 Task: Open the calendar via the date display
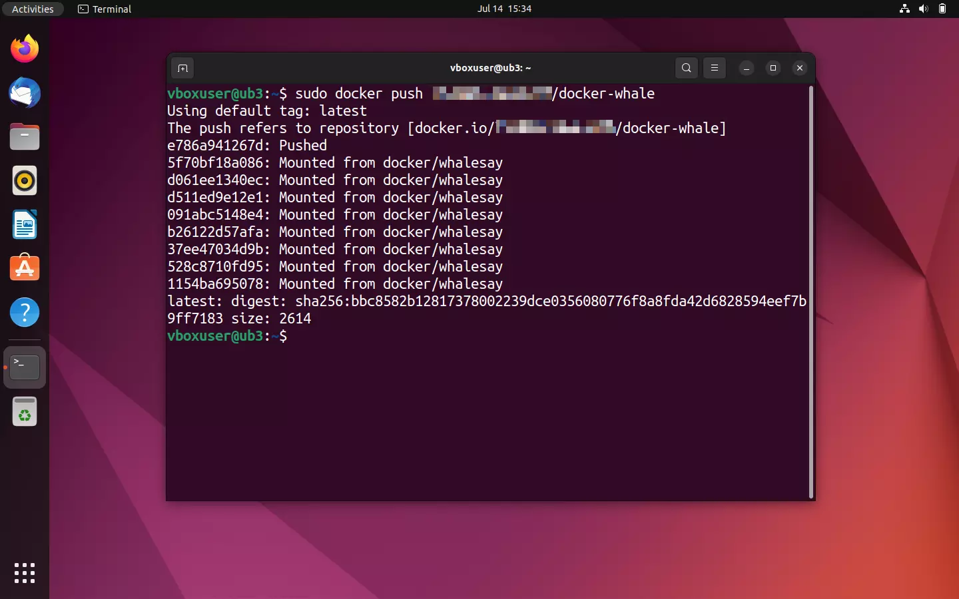tap(504, 9)
